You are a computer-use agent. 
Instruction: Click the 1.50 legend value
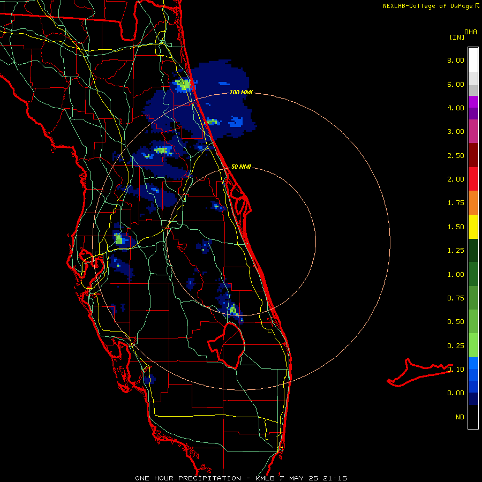pyautogui.click(x=456, y=227)
